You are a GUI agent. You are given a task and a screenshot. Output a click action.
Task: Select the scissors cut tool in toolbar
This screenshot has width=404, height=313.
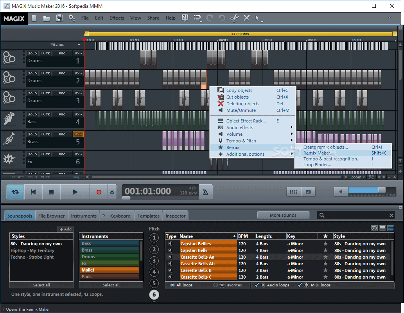pos(235,18)
